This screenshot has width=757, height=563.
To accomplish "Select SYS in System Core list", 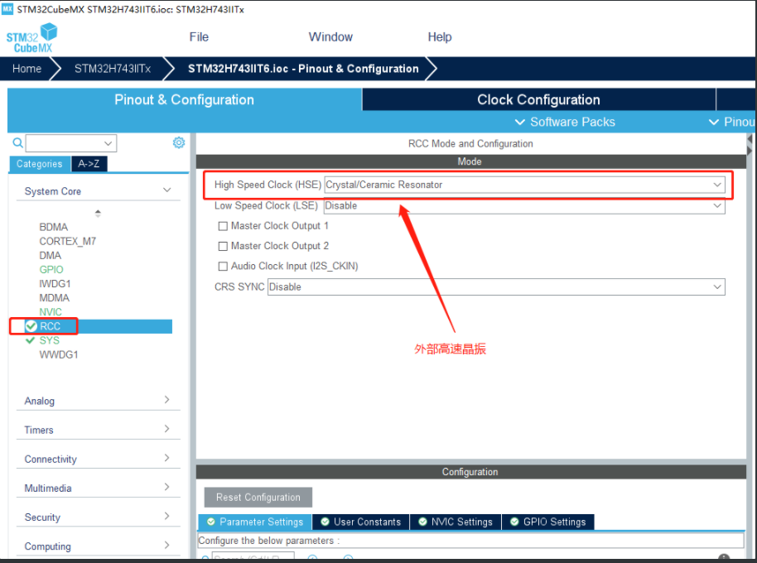I will coord(50,340).
